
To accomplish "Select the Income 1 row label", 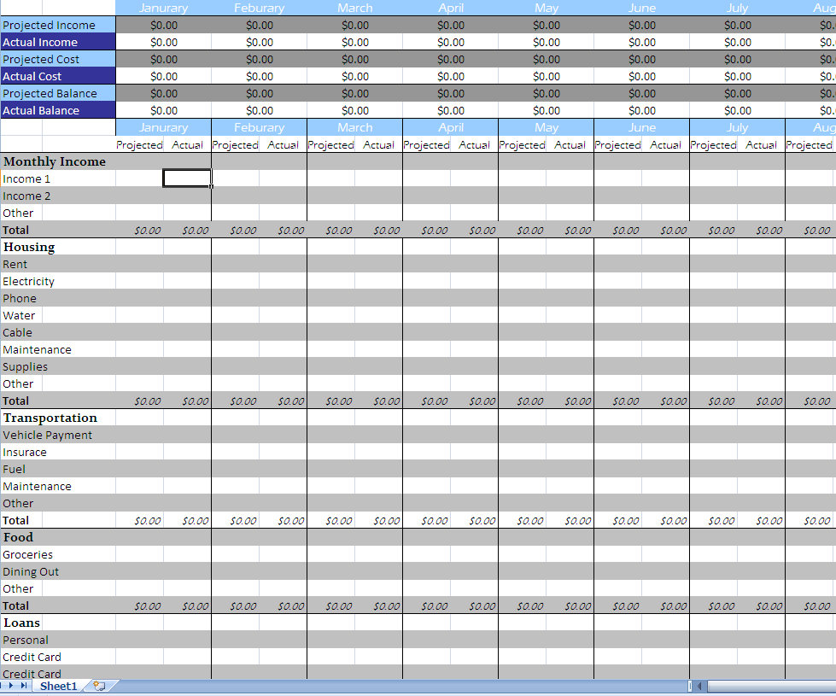I will [x=26, y=178].
